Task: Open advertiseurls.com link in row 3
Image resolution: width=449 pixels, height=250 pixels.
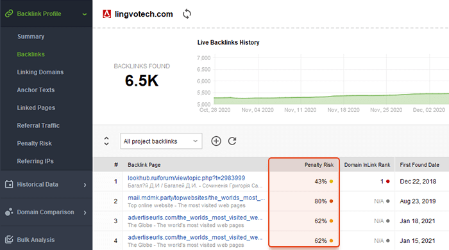Action: pos(195,218)
